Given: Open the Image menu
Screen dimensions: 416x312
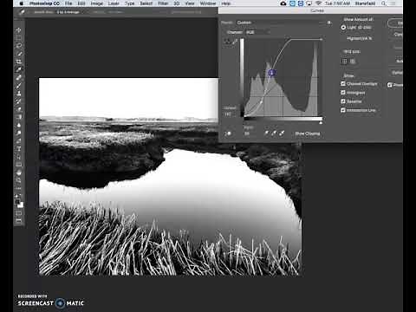Looking at the screenshot, I should click(97, 3).
